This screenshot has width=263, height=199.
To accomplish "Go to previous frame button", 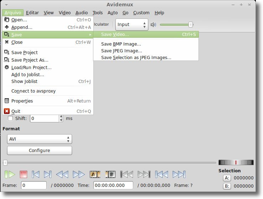I will 36,174.
